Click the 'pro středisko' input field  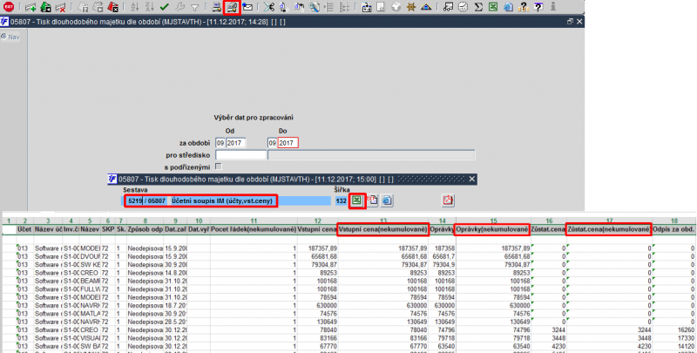(x=240, y=155)
